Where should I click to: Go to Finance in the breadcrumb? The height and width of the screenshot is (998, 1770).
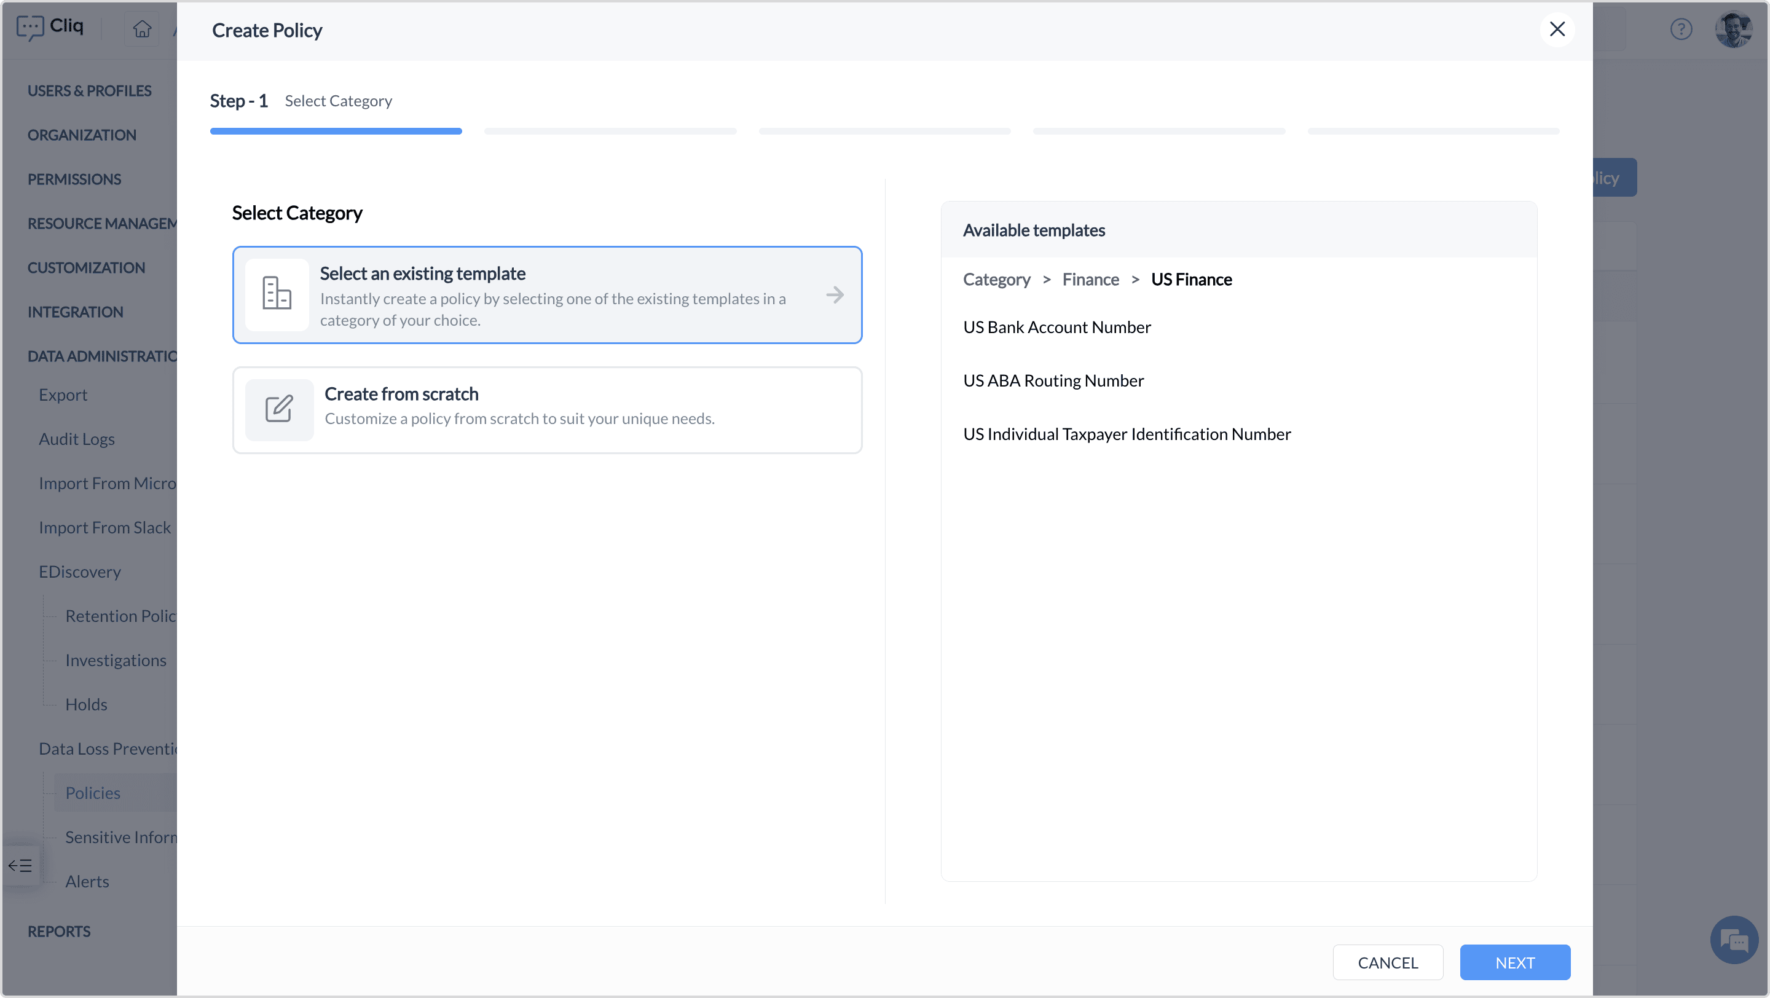tap(1090, 280)
